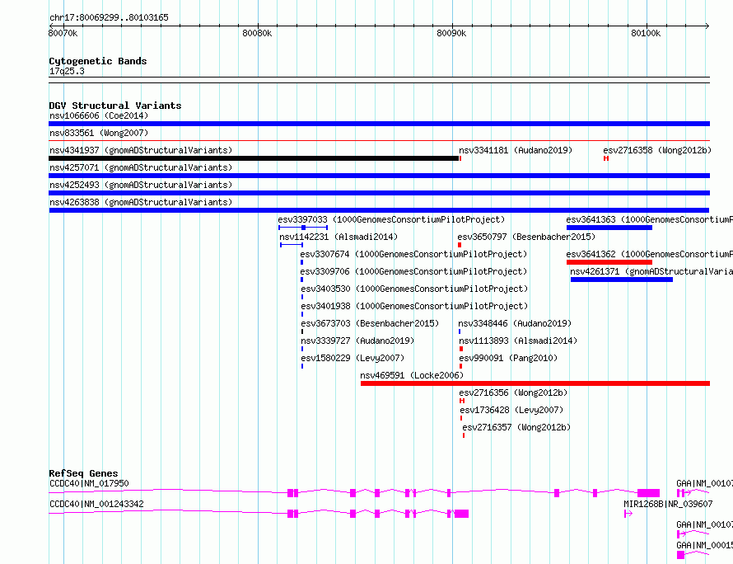This screenshot has width=733, height=564.
Task: Select the red esv3650797 variant marker
Action: click(460, 245)
